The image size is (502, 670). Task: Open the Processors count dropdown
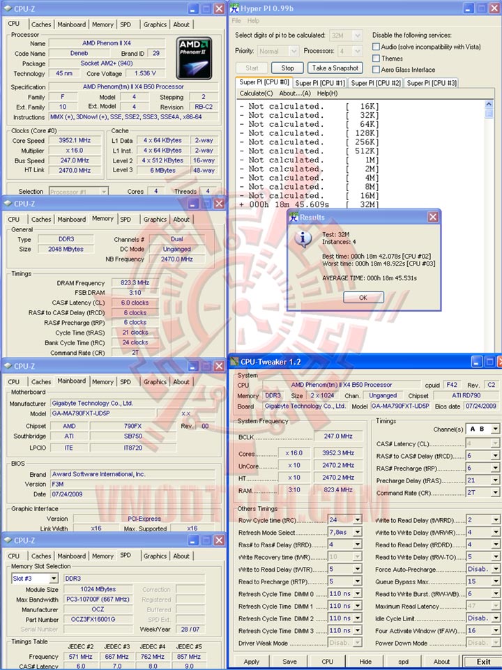pos(358,52)
